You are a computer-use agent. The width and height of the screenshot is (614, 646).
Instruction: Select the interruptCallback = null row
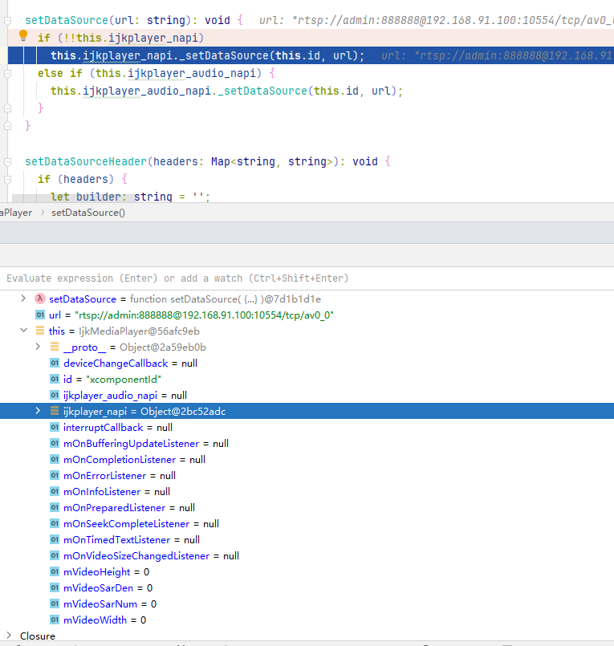(307, 428)
